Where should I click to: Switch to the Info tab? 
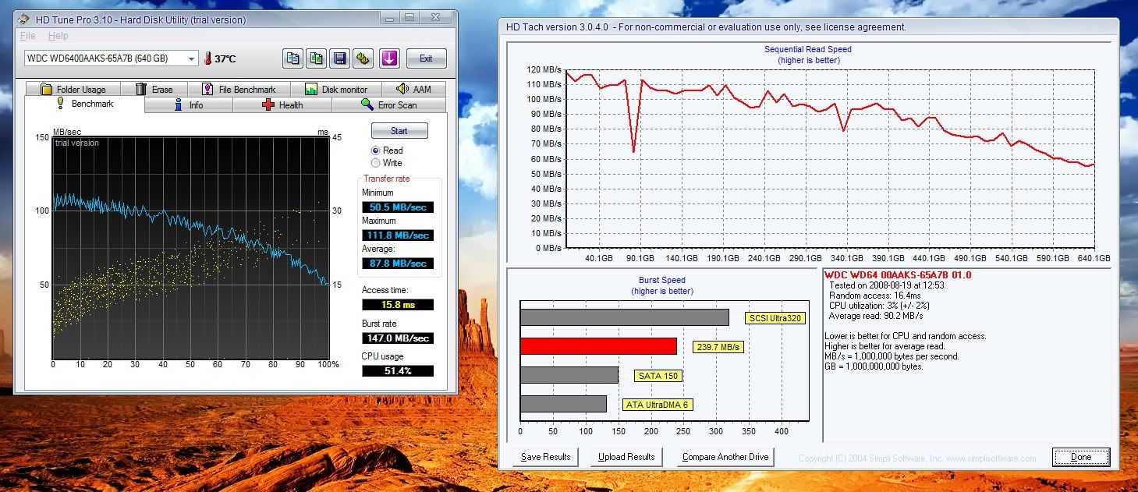(189, 104)
